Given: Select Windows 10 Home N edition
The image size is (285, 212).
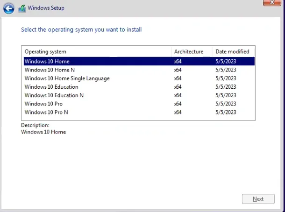Looking at the screenshot, I should [139, 70].
